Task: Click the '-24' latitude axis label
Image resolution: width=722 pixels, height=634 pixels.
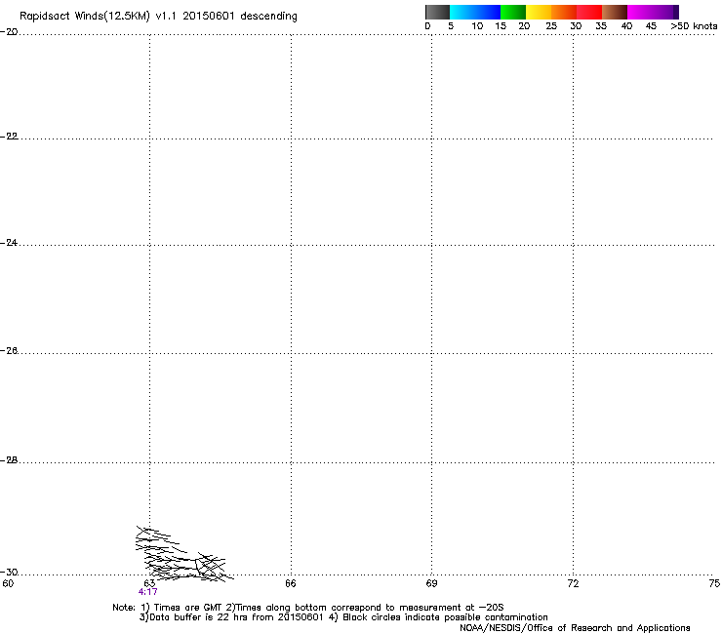Action: coord(9,242)
